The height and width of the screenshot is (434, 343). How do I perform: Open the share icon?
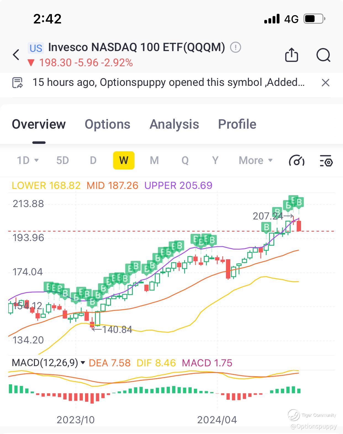tap(291, 54)
